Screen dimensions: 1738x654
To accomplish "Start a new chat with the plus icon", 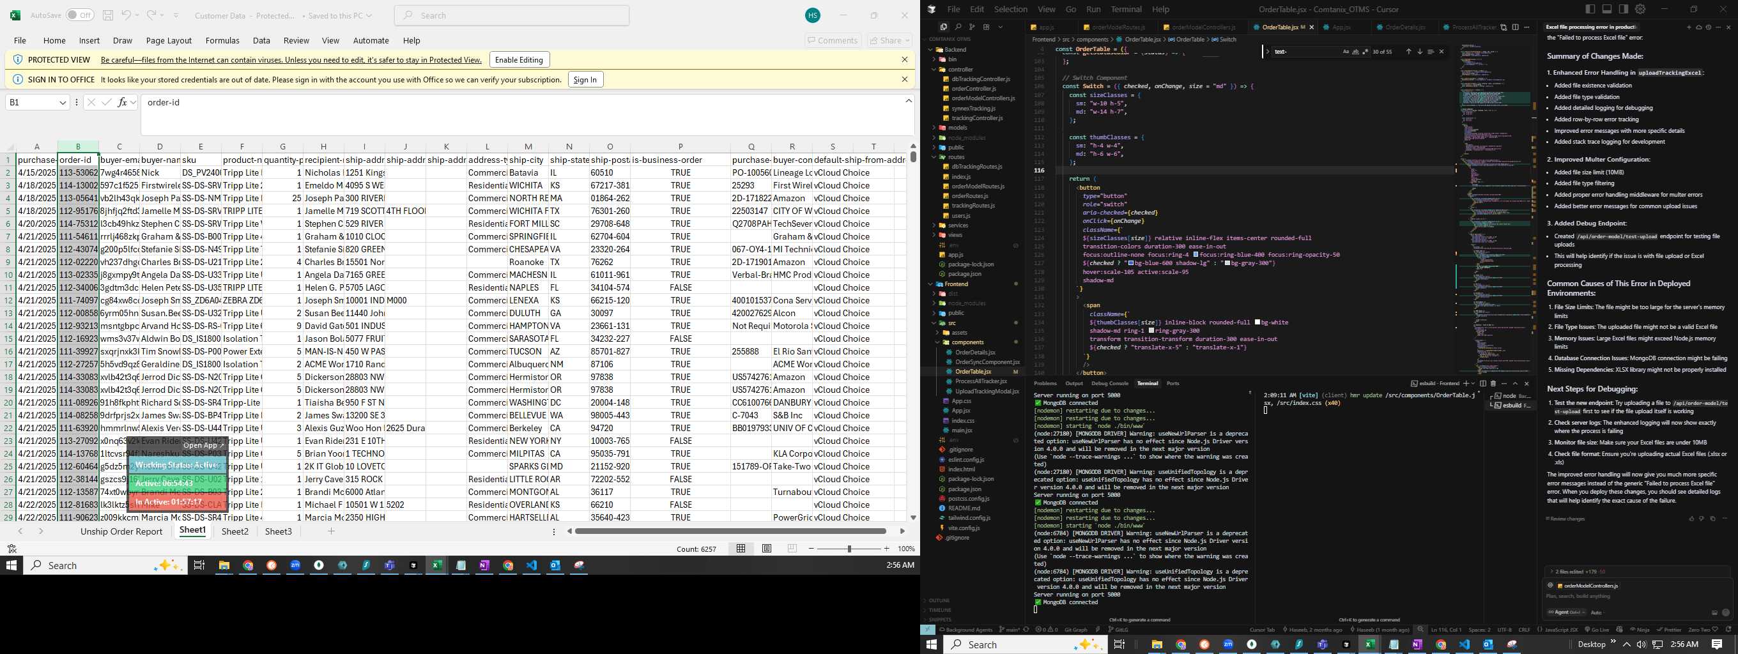I will 1689,27.
